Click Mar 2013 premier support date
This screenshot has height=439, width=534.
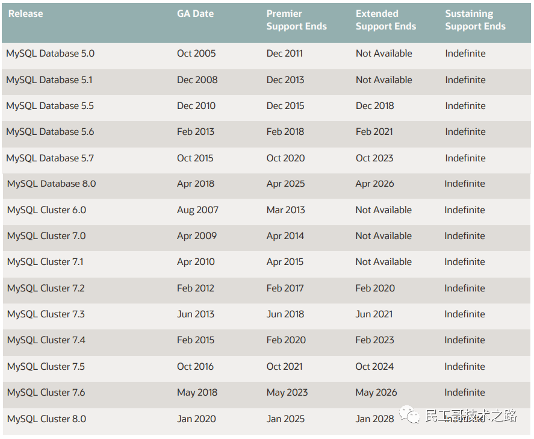[286, 210]
